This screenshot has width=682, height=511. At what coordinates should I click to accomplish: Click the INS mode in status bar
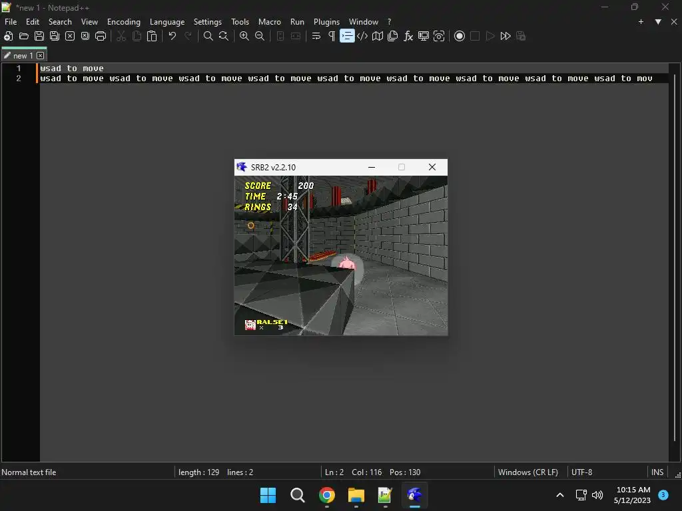click(x=657, y=472)
